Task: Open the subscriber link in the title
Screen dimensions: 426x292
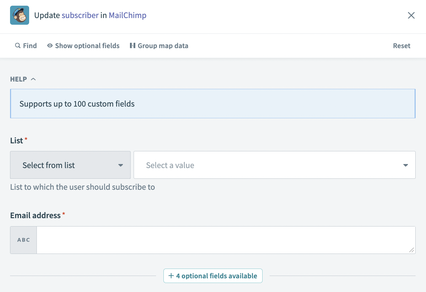Action: (80, 15)
